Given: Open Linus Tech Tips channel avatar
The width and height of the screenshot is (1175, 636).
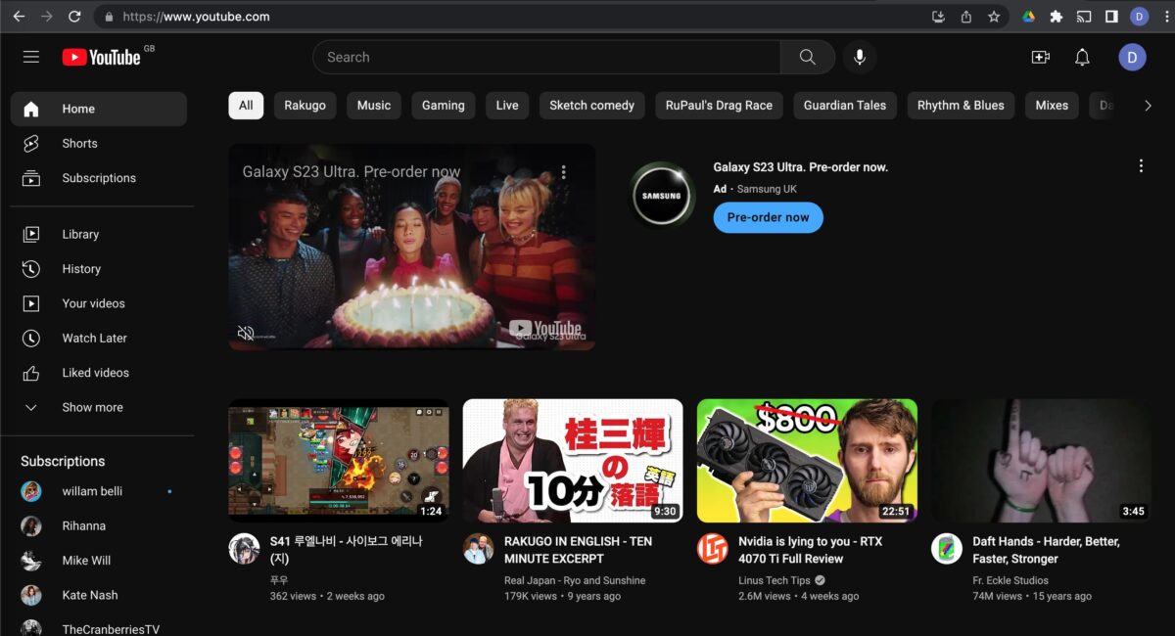Looking at the screenshot, I should pos(712,548).
